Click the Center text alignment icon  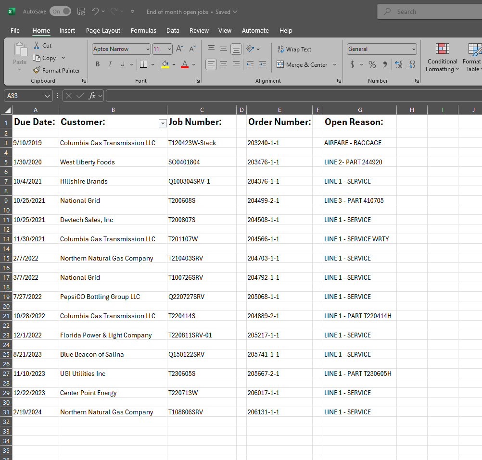(224, 64)
